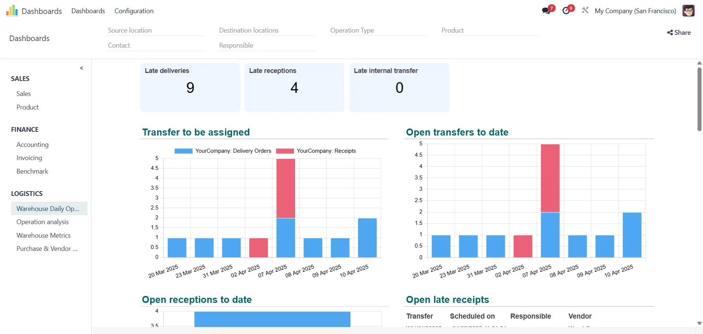This screenshot has height=334, width=703.
Task: Click the Responsible filter field
Action: [x=267, y=45]
